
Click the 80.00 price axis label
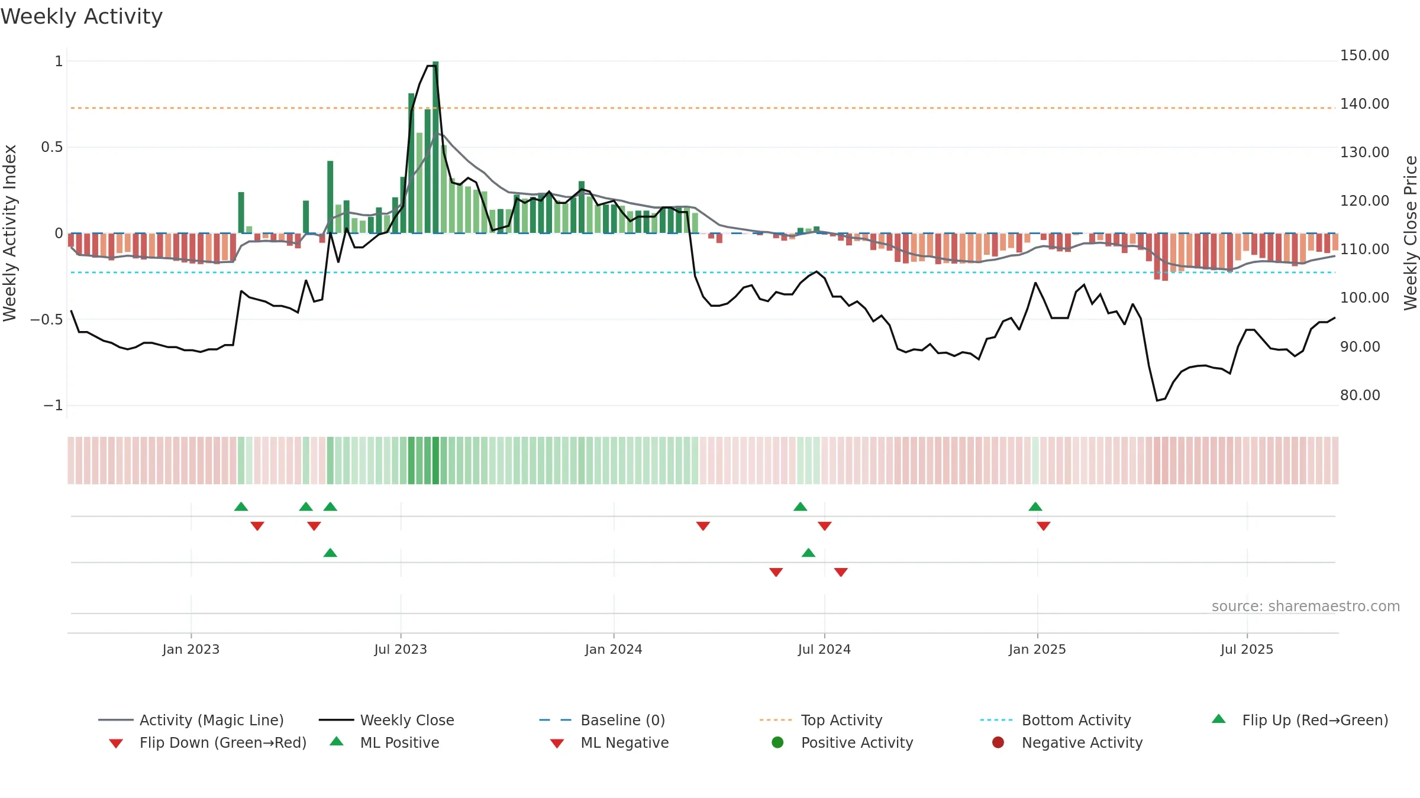point(1360,395)
